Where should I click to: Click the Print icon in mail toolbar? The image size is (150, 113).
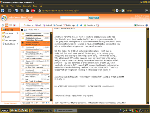coord(73,25)
